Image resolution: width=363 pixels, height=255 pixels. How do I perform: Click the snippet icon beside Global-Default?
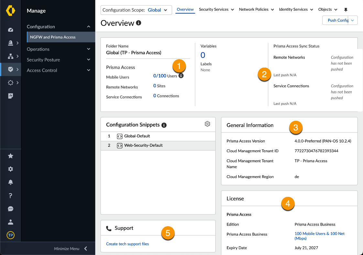(120, 136)
